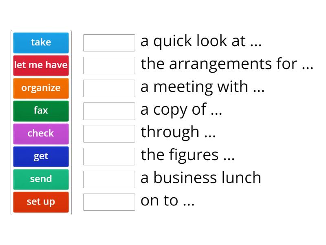This screenshot has width=326, height=245.
Task: Click the text 'the arrangements for ...'
Action: click(x=227, y=64)
